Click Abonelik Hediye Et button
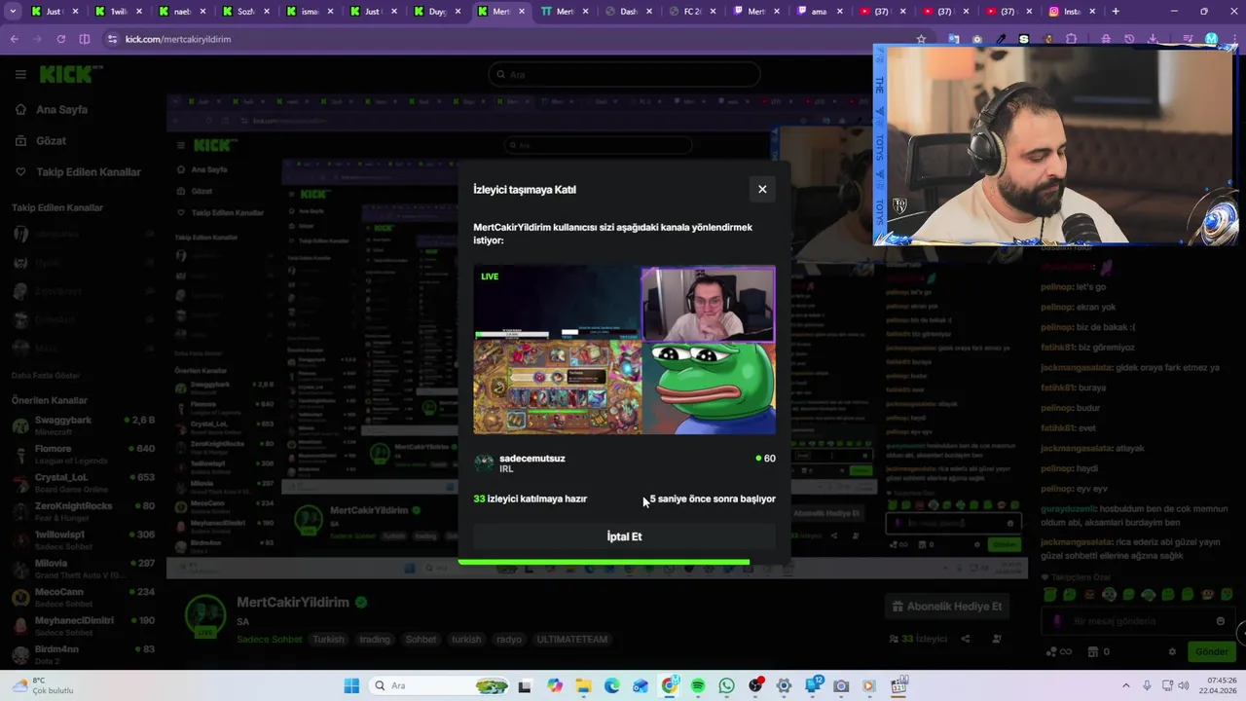 coord(946,607)
